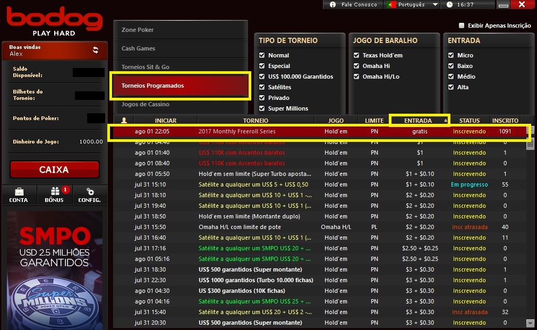Open the Jogos de Cassino tab
The height and width of the screenshot is (330, 537).
coord(181,105)
